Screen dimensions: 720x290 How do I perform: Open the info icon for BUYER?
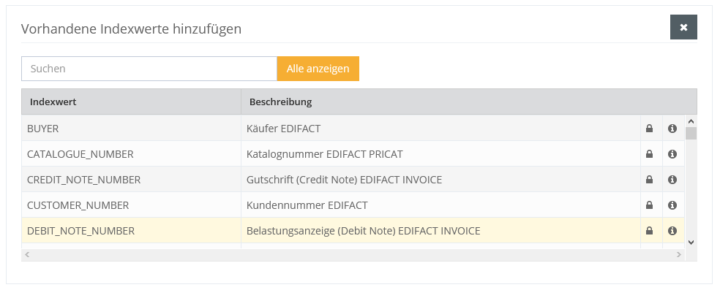tap(672, 129)
